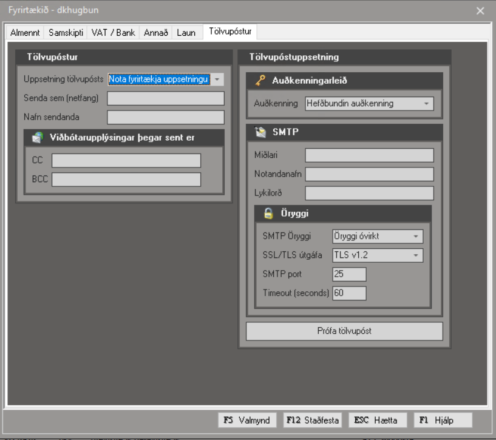The height and width of the screenshot is (440, 496).
Task: Switch to the Almennt tab
Action: 25,33
